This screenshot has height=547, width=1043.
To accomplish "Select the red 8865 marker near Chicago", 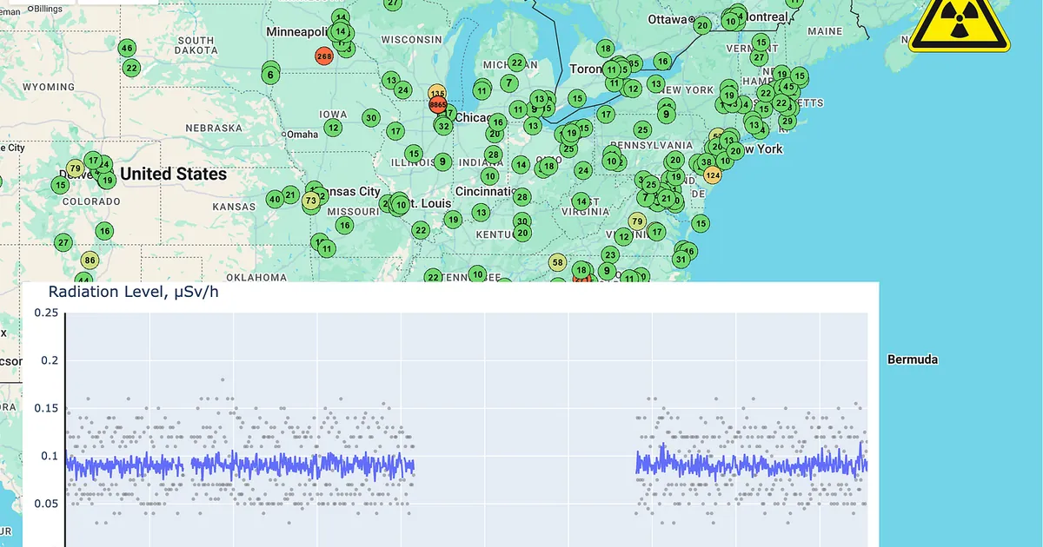I will pyautogui.click(x=438, y=105).
